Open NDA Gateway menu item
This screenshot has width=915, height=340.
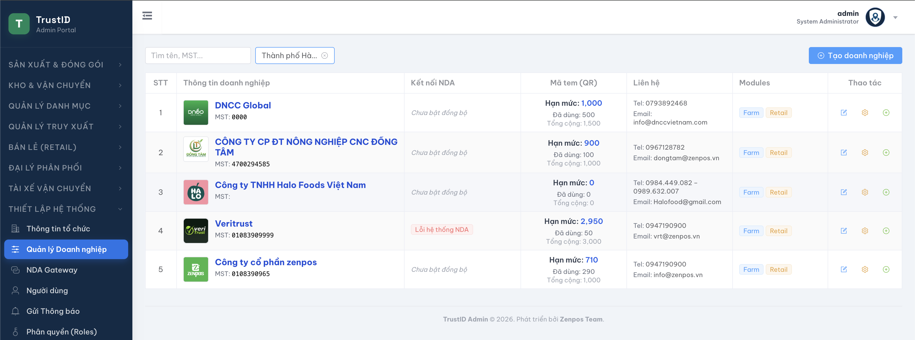pyautogui.click(x=66, y=270)
